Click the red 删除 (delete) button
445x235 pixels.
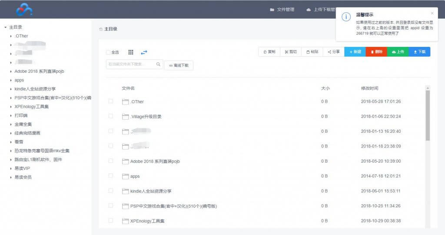click(x=376, y=52)
